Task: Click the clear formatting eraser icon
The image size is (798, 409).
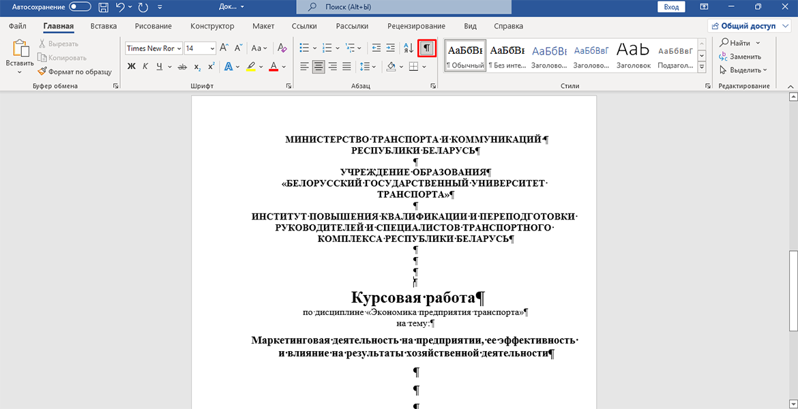Action: (282, 48)
